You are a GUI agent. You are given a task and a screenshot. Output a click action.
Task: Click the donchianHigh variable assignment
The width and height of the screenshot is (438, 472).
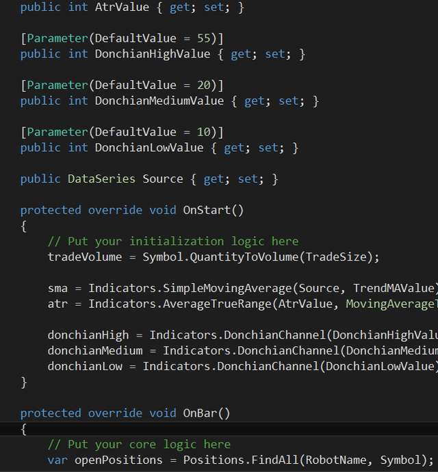pyautogui.click(x=88, y=335)
